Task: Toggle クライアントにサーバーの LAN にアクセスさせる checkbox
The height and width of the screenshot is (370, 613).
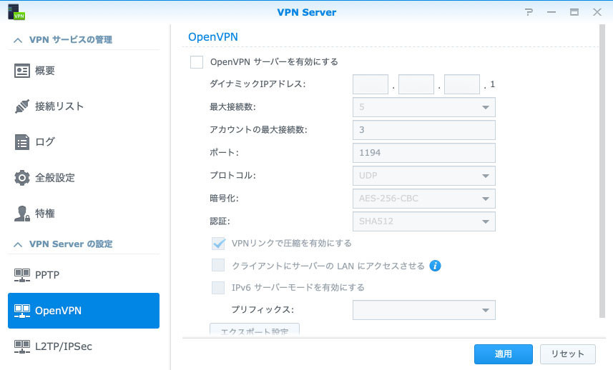Action: pyautogui.click(x=218, y=266)
